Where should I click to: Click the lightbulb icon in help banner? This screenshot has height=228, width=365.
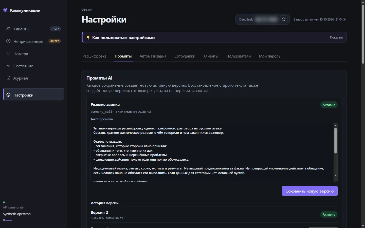(88, 37)
